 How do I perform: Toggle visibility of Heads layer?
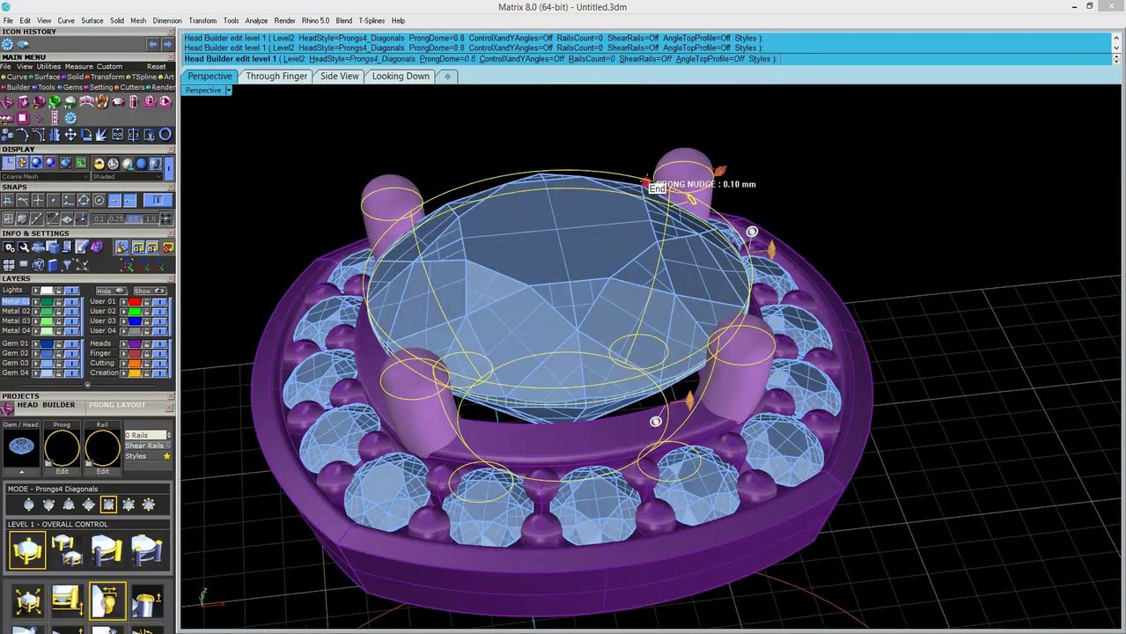[x=159, y=343]
